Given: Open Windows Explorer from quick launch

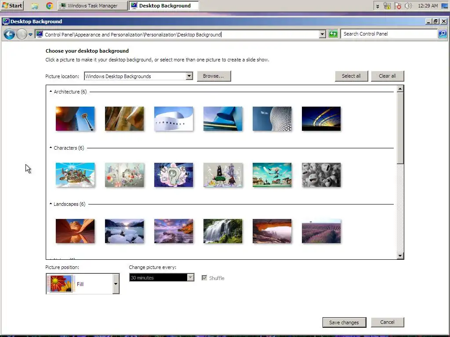Looking at the screenshot, I should tap(35, 6).
